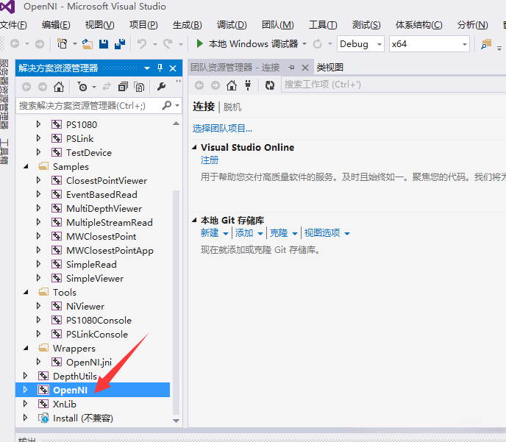Select the Install (不兼容) project
This screenshot has width=506, height=442.
point(83,418)
